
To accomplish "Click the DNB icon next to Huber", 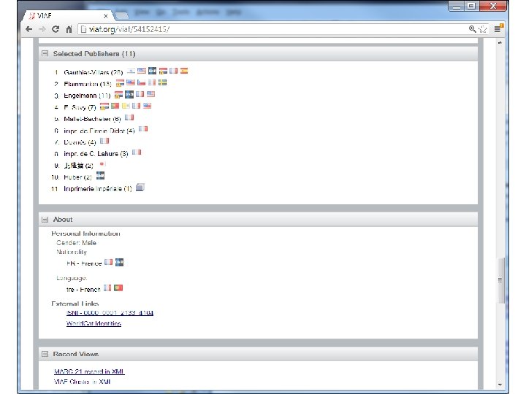I will pos(100,176).
